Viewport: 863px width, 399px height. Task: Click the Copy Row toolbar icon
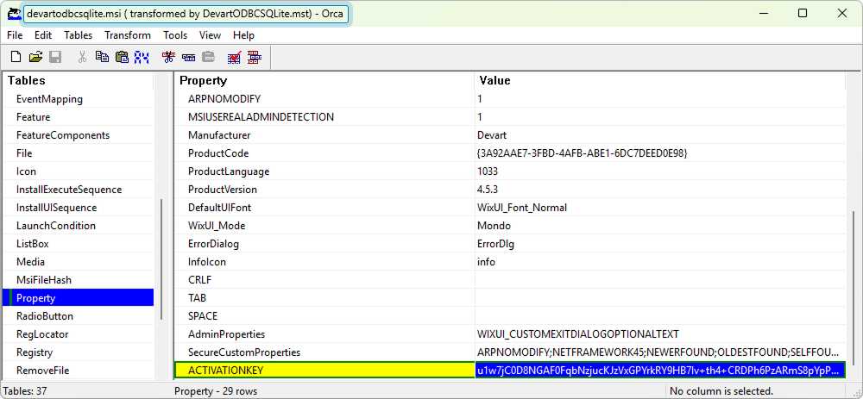pyautogui.click(x=189, y=57)
